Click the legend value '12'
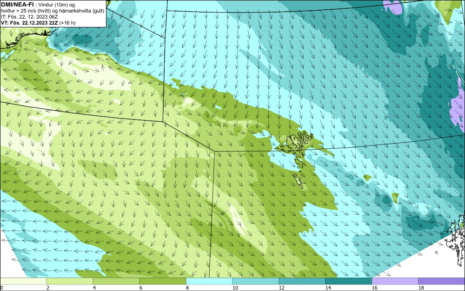 pyautogui.click(x=282, y=288)
